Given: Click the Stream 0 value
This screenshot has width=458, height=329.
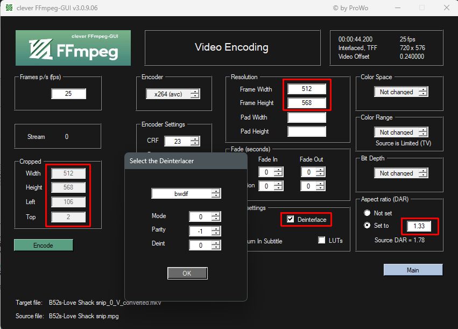Looking at the screenshot, I should tap(67, 137).
